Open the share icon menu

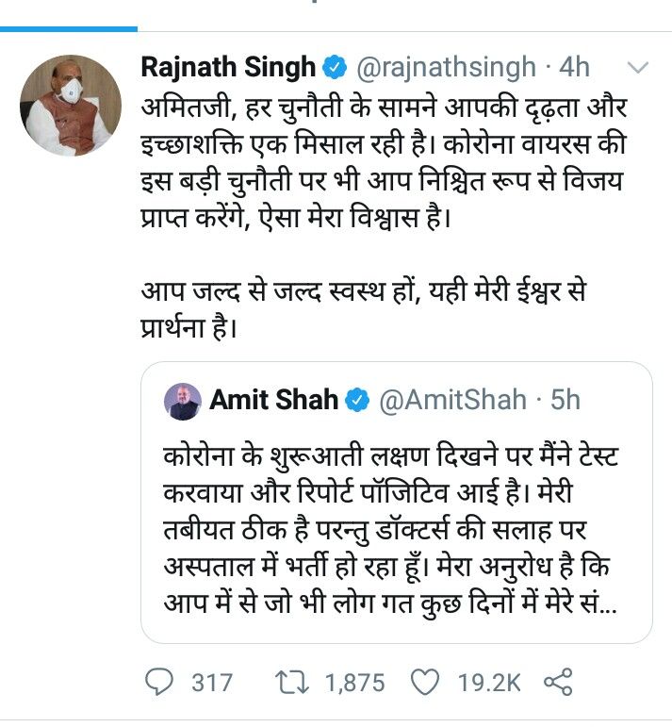[x=558, y=683]
